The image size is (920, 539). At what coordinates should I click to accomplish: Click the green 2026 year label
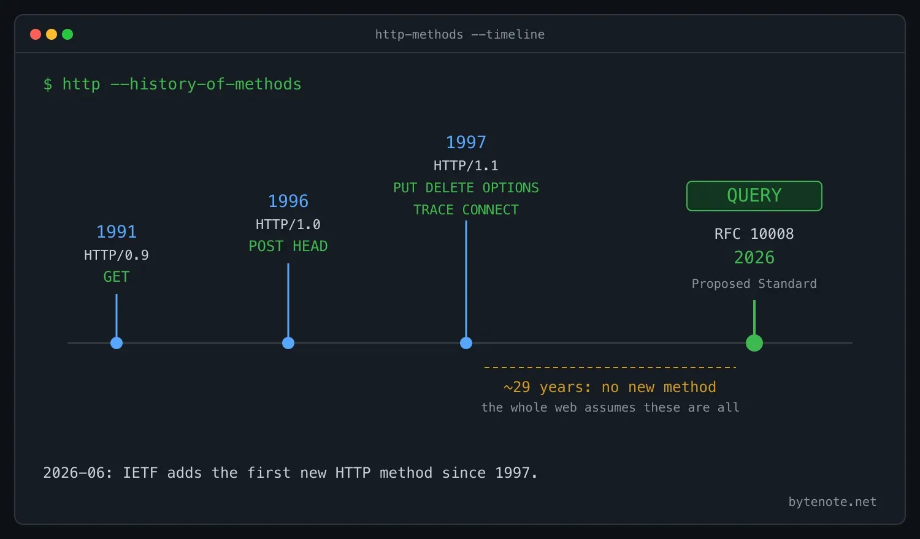pyautogui.click(x=754, y=257)
